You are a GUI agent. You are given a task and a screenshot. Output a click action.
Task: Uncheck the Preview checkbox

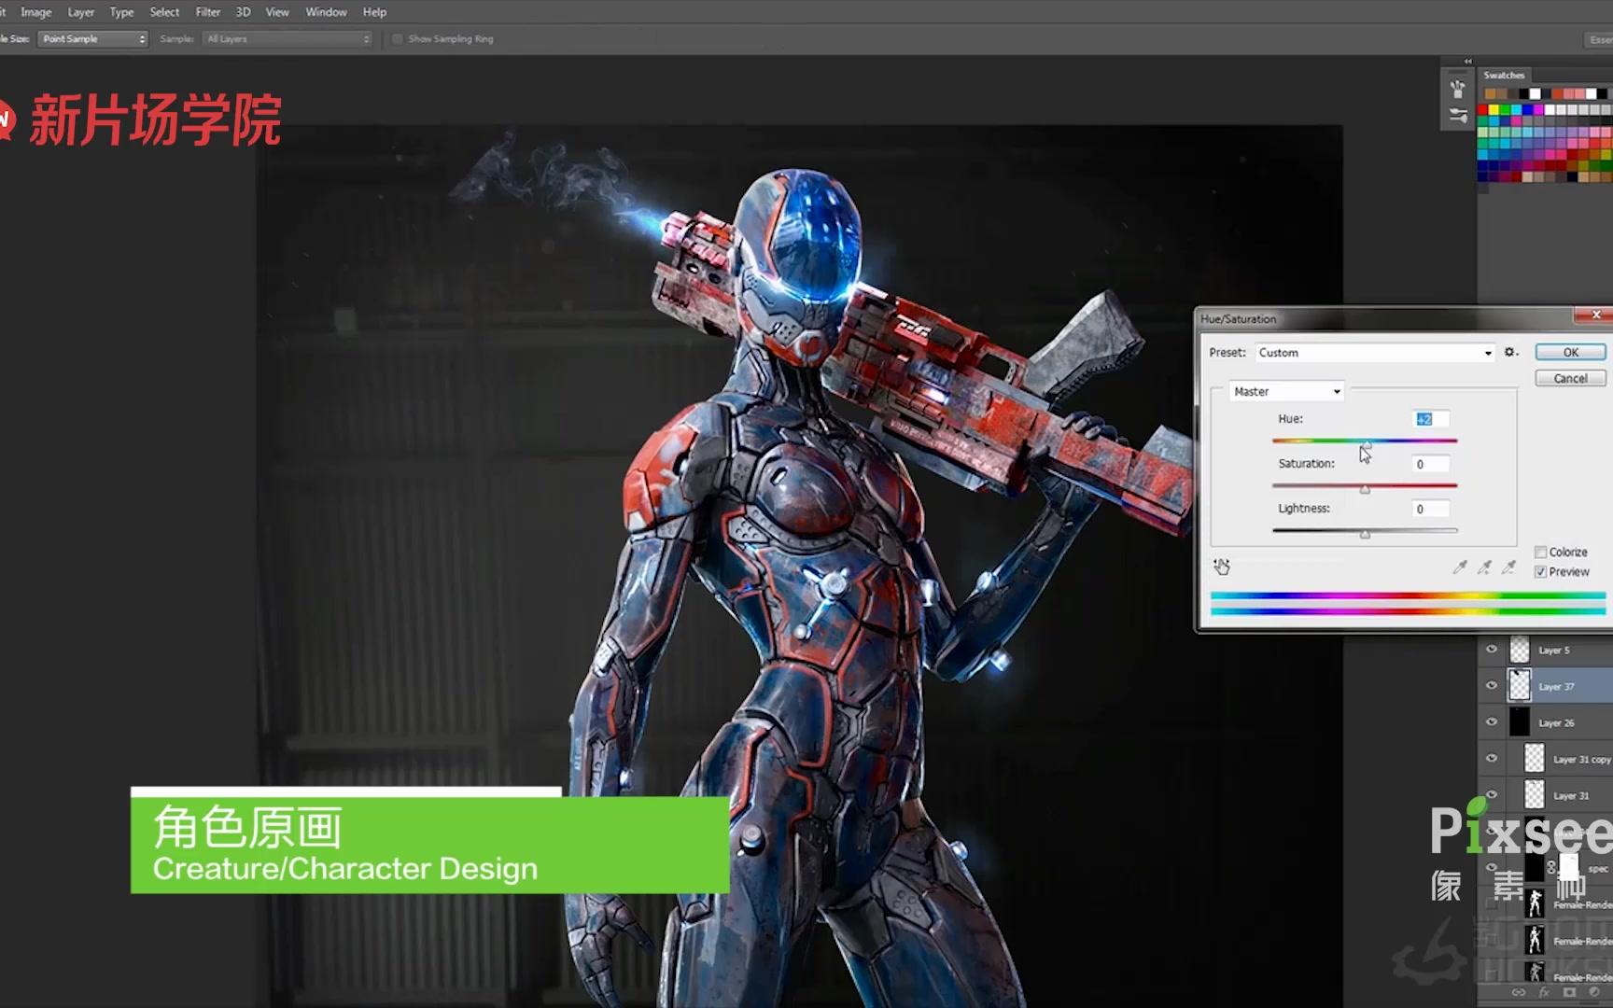[1540, 572]
